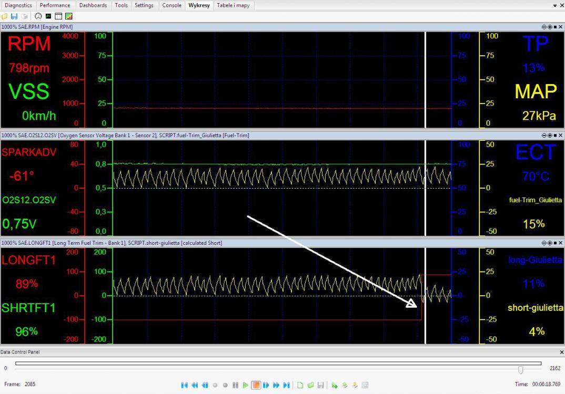This screenshot has width=565, height=394.
Task: Click the black graph monitor toolbar icon
Action: 48,17
